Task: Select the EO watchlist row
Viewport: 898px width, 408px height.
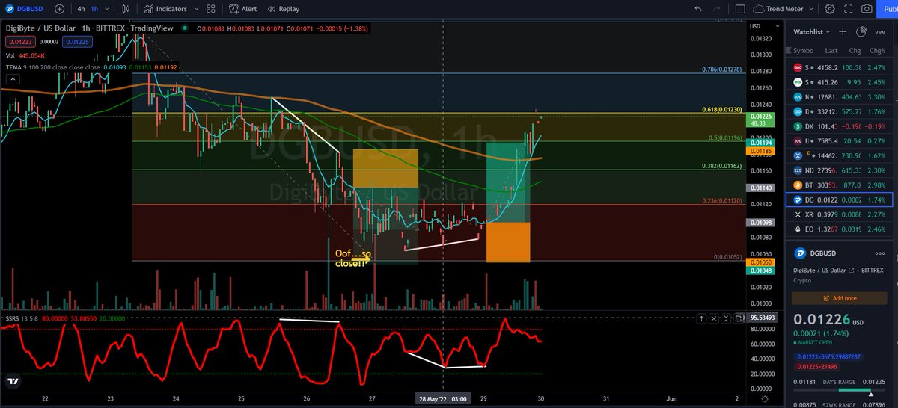Action: pos(840,229)
